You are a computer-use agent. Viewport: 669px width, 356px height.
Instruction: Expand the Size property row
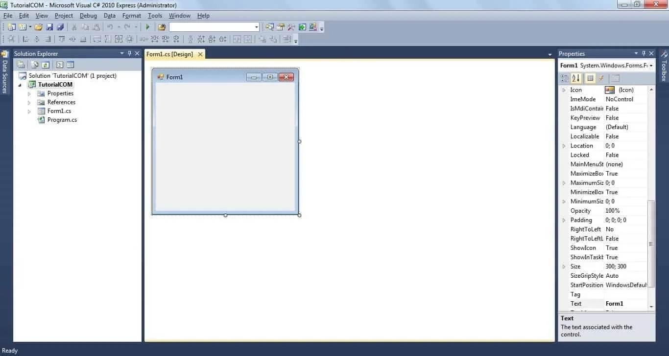coord(564,267)
